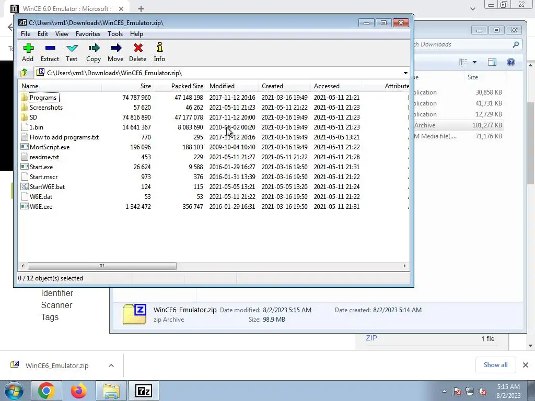Open the Edit menu
The height and width of the screenshot is (401, 535).
(43, 34)
